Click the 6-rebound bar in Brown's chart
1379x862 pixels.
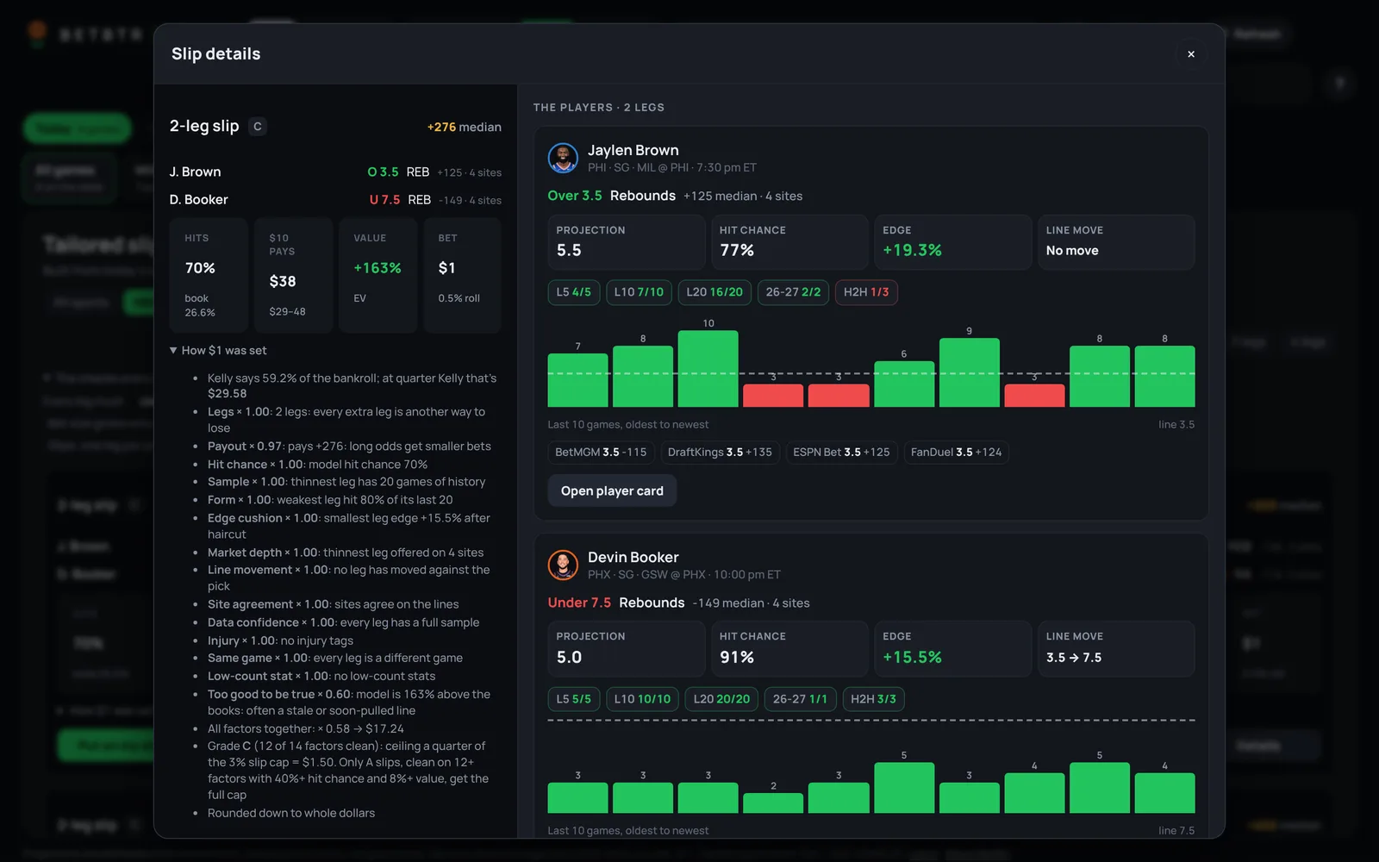[x=904, y=384]
